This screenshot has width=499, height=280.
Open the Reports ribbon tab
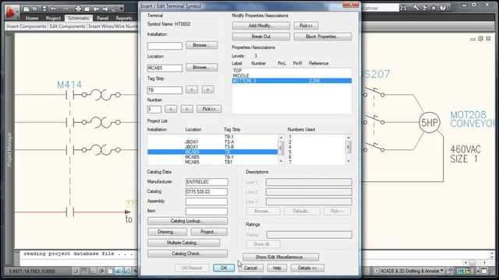(x=124, y=18)
